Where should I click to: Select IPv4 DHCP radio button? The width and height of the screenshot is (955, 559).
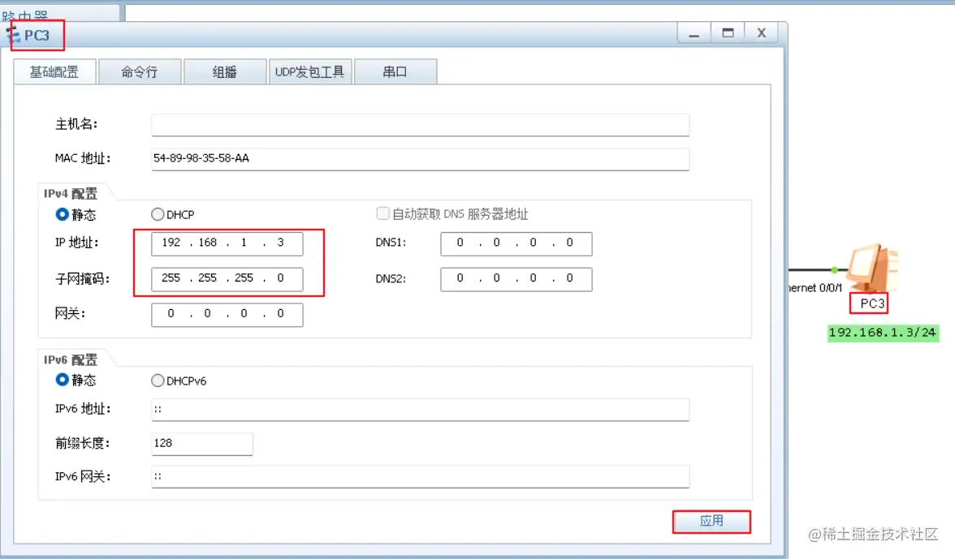pos(158,214)
